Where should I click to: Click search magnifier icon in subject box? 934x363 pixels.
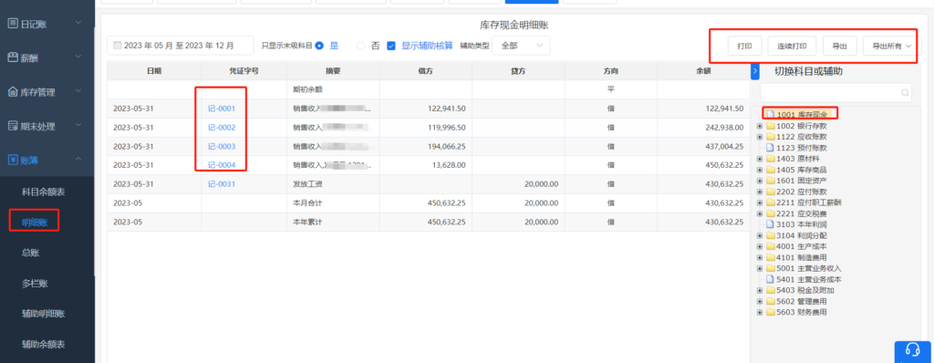[904, 93]
